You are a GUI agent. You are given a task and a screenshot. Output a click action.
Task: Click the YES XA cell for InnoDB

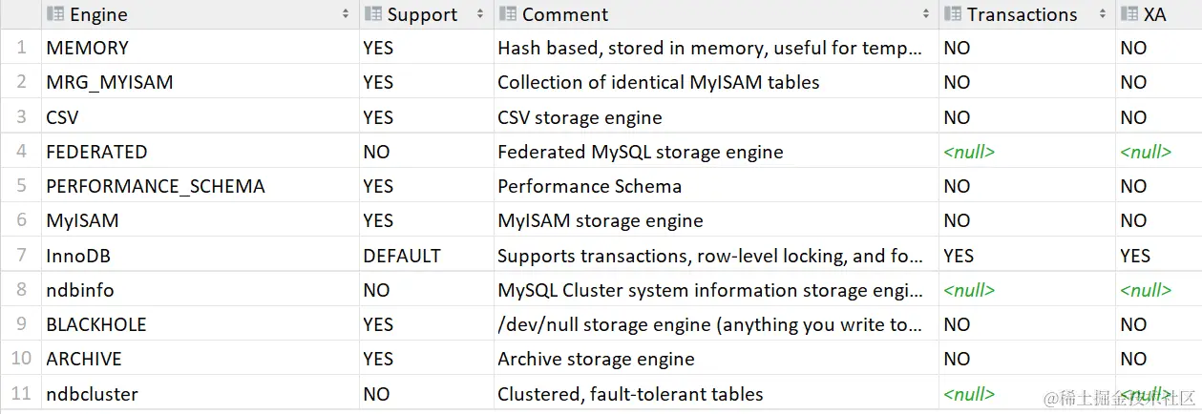pos(1158,256)
